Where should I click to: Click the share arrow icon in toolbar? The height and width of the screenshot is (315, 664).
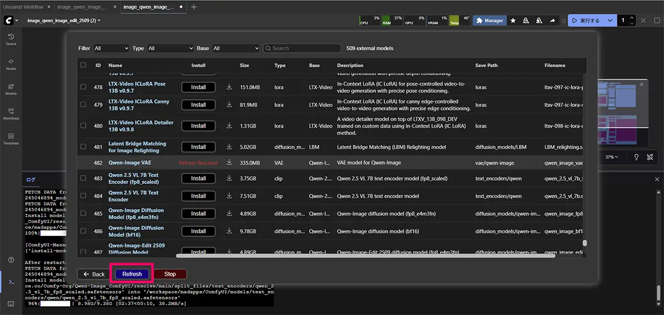(552, 20)
